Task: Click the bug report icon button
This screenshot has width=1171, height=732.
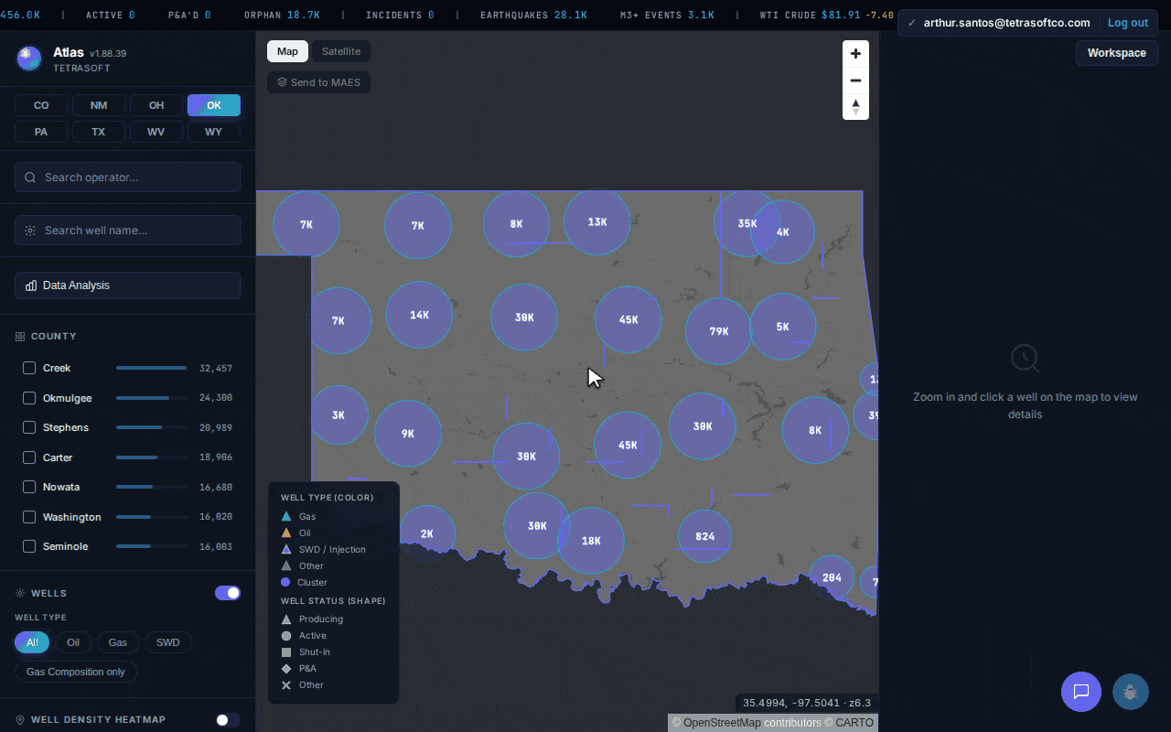Action: click(1130, 692)
